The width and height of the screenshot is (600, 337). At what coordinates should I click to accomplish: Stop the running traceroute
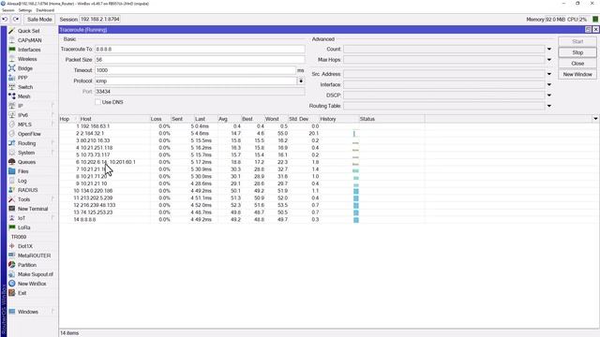pyautogui.click(x=577, y=52)
